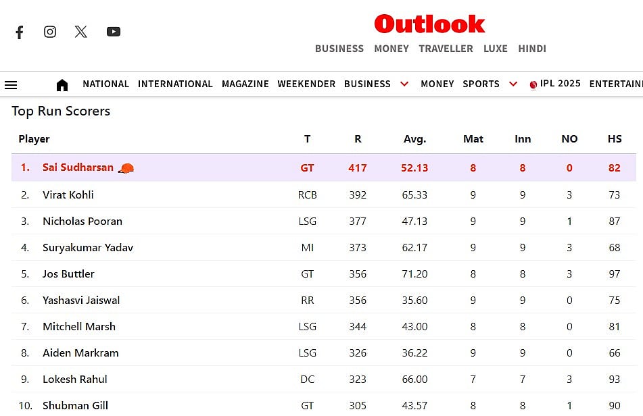The height and width of the screenshot is (416, 643).
Task: Open Nicholas Pooran player row
Action: (324, 221)
